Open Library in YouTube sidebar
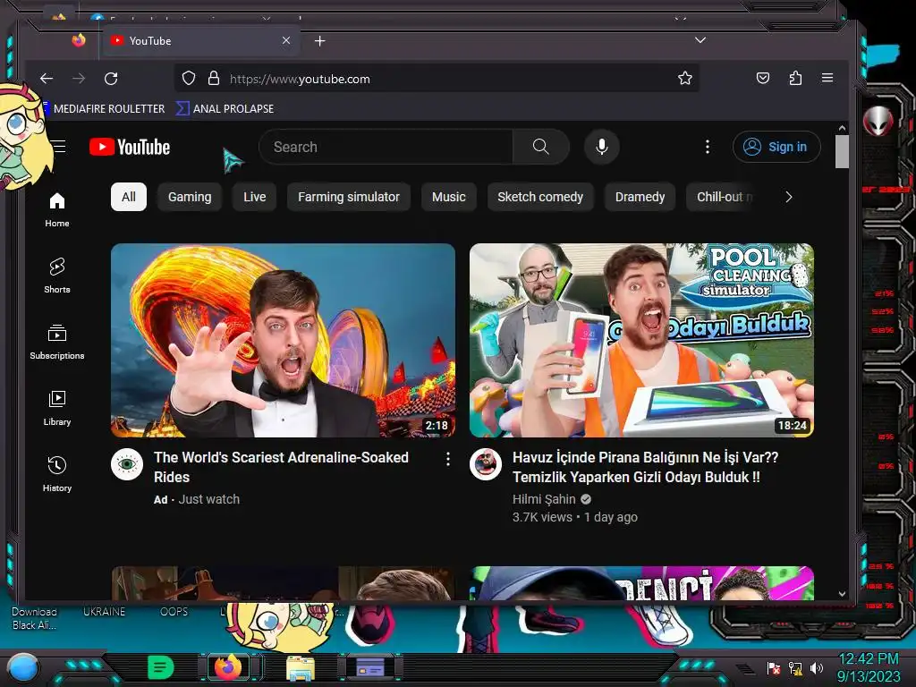 coord(57,408)
